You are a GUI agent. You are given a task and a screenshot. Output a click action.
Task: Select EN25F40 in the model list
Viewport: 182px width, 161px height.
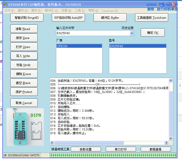tap(137, 46)
